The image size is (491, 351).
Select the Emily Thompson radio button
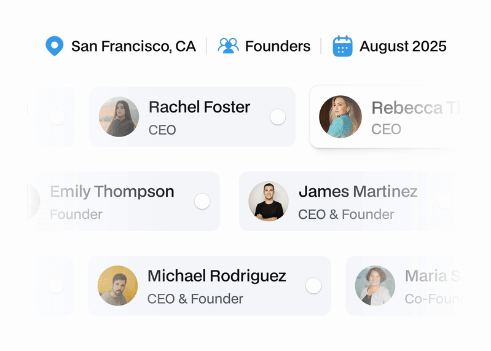click(202, 201)
